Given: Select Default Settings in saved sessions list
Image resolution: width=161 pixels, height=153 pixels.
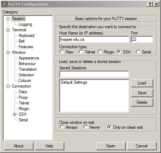Looking at the screenshot, I should 74,82.
